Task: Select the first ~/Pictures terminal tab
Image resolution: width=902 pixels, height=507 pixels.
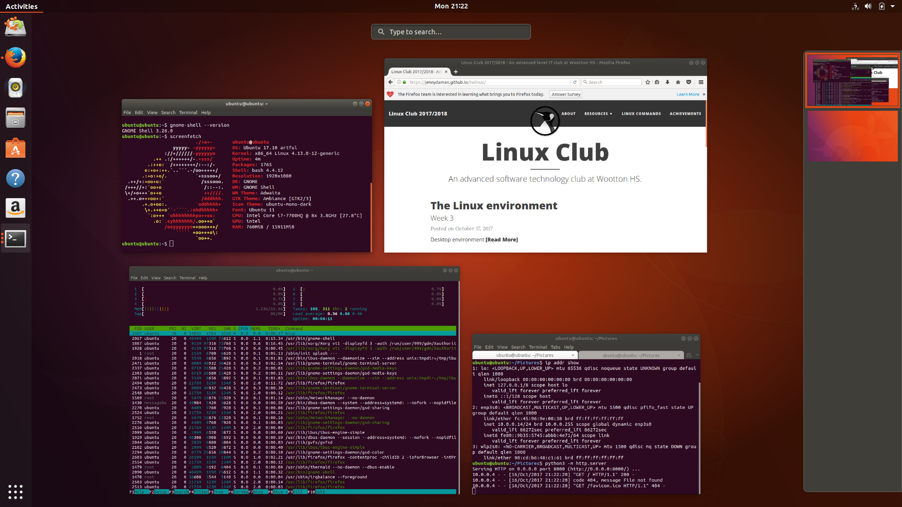Action: point(525,355)
